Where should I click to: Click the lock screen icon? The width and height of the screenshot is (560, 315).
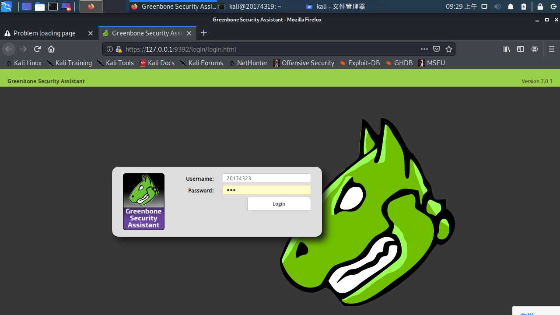click(x=540, y=7)
